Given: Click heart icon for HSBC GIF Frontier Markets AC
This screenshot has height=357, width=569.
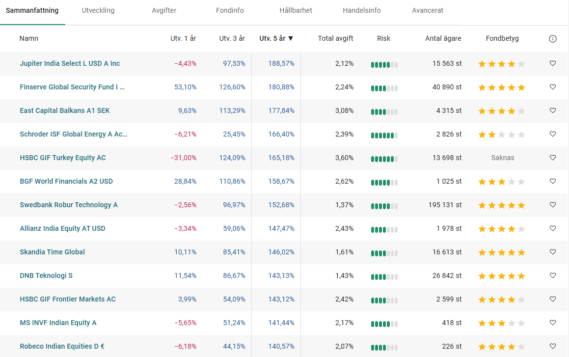Looking at the screenshot, I should point(553,299).
